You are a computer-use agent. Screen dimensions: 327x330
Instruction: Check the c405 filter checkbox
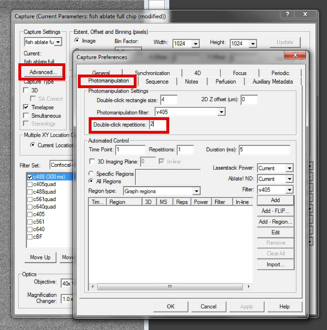[30, 215]
